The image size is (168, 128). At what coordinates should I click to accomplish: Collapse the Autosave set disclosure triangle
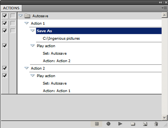click(x=21, y=16)
